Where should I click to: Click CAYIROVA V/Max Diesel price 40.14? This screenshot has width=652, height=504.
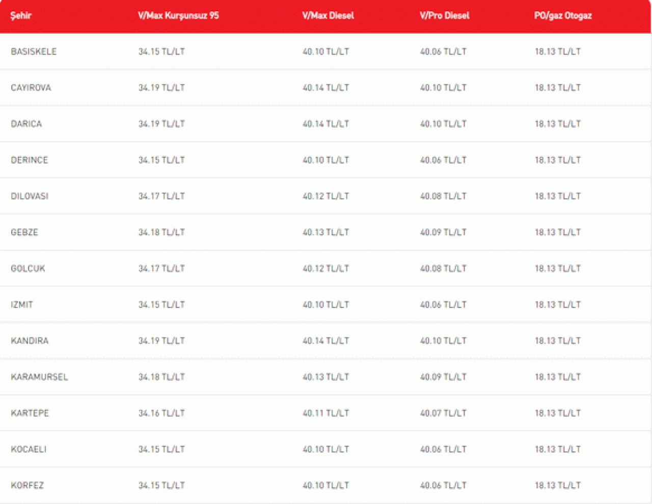pos(326,88)
